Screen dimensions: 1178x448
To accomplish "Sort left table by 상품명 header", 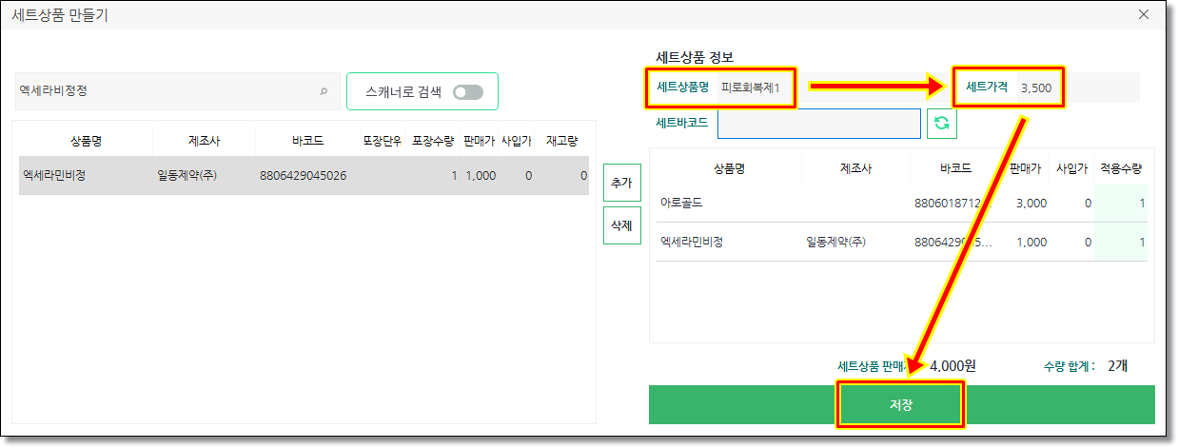I will coord(86,141).
